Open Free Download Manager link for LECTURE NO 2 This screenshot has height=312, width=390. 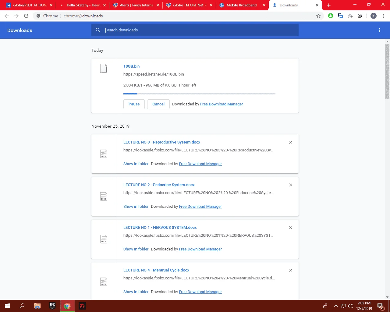pyautogui.click(x=200, y=207)
